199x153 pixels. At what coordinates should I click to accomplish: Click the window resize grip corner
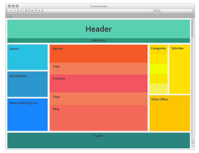click(x=193, y=147)
